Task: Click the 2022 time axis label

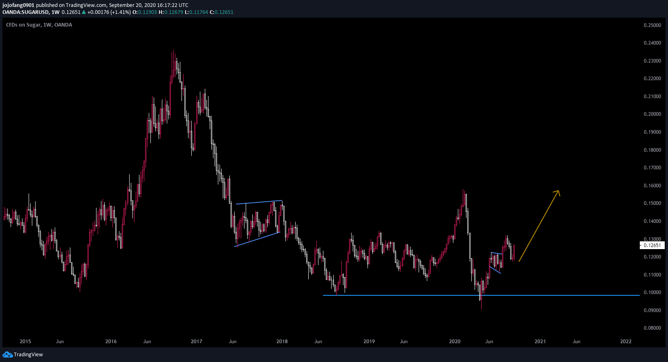Action: pos(625,342)
